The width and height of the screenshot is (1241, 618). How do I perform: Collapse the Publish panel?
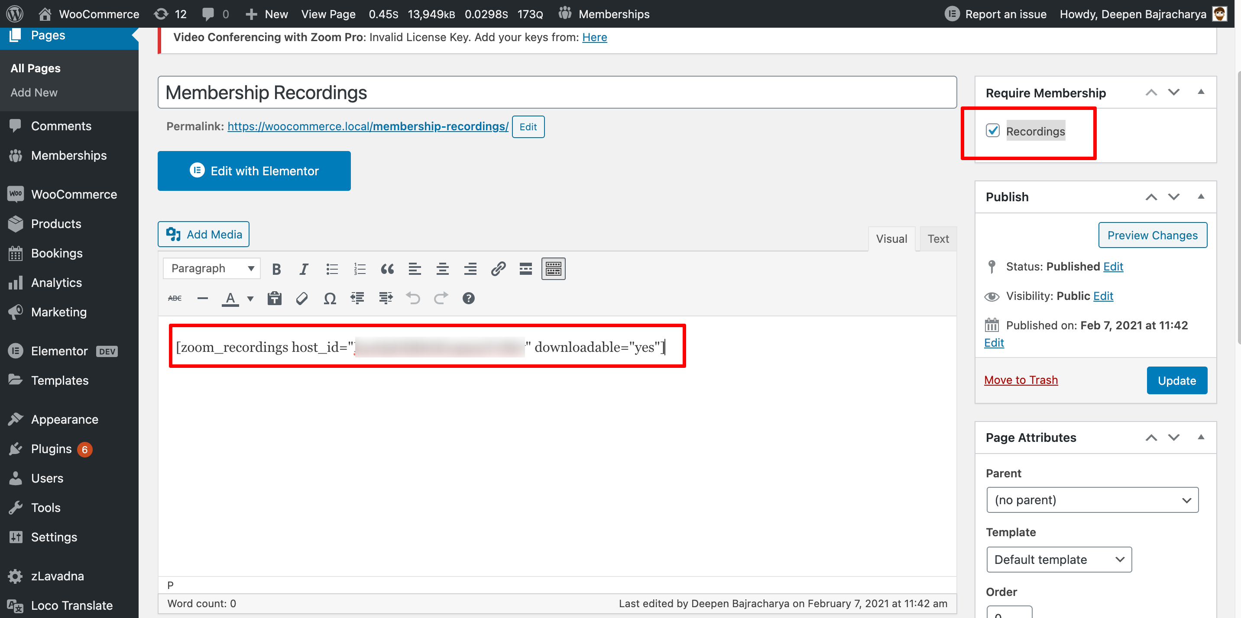[x=1201, y=197]
